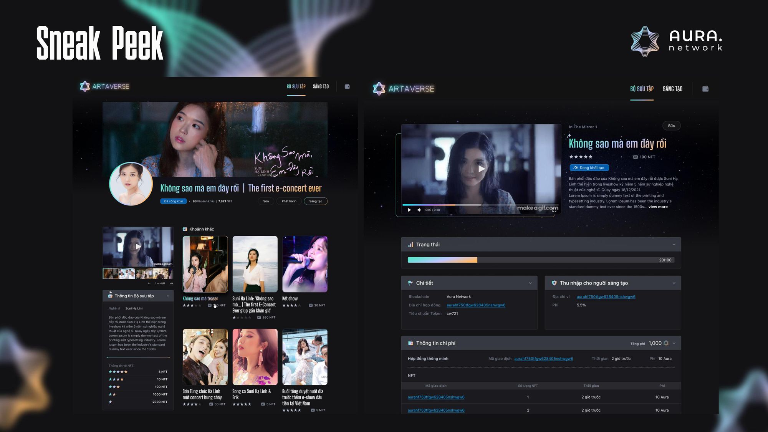Open the view more description link
The height and width of the screenshot is (432, 768).
pyautogui.click(x=658, y=207)
